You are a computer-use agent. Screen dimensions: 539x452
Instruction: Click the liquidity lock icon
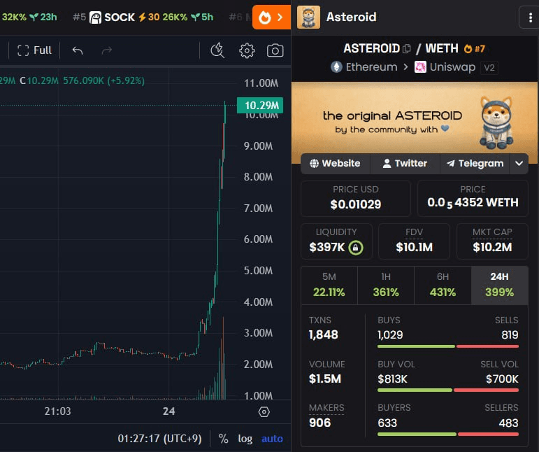[355, 247]
